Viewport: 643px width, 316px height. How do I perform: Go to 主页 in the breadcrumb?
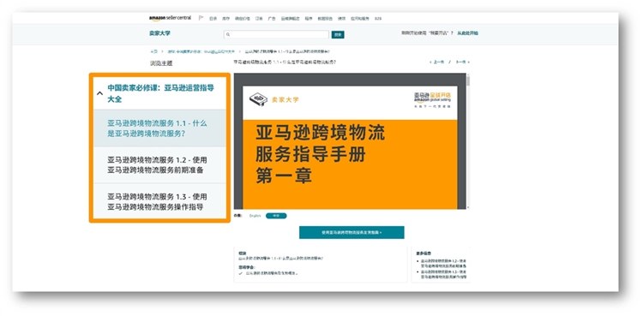pos(153,51)
